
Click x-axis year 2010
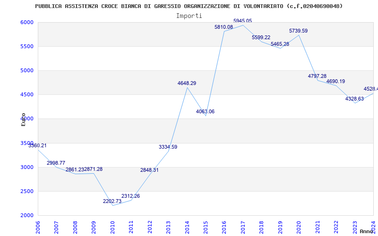(x=112, y=227)
